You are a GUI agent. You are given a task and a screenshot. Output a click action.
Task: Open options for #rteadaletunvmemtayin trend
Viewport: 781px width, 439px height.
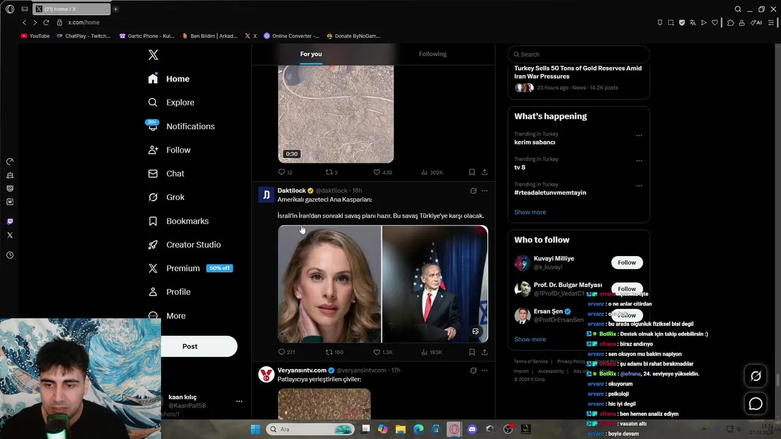pyautogui.click(x=639, y=186)
